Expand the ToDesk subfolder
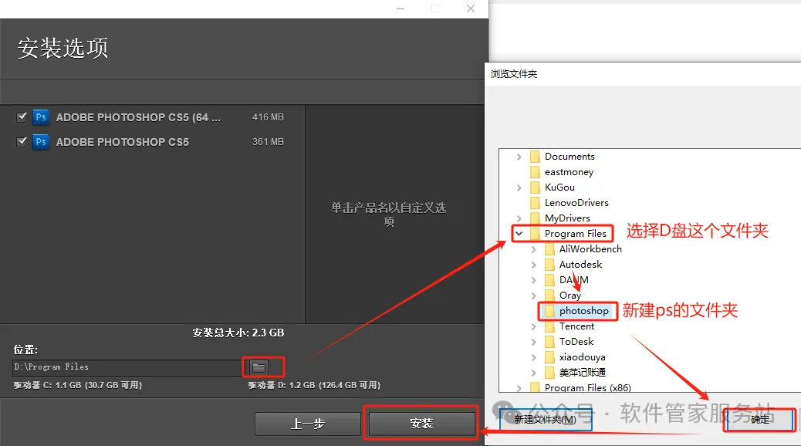The width and height of the screenshot is (801, 446). pos(534,342)
